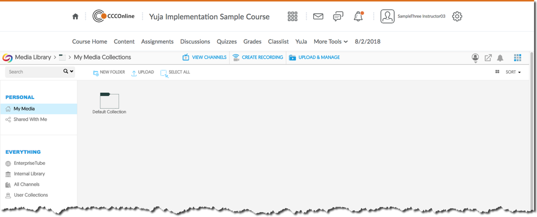Viewport: 537px width, 217px height.
Task: Open SampleThree Instructor03 profile avatar
Action: [x=388, y=16]
